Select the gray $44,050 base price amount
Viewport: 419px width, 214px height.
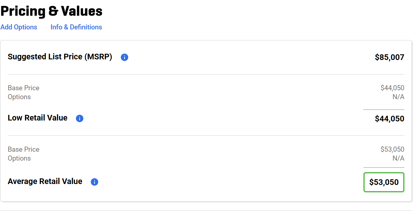coord(392,88)
